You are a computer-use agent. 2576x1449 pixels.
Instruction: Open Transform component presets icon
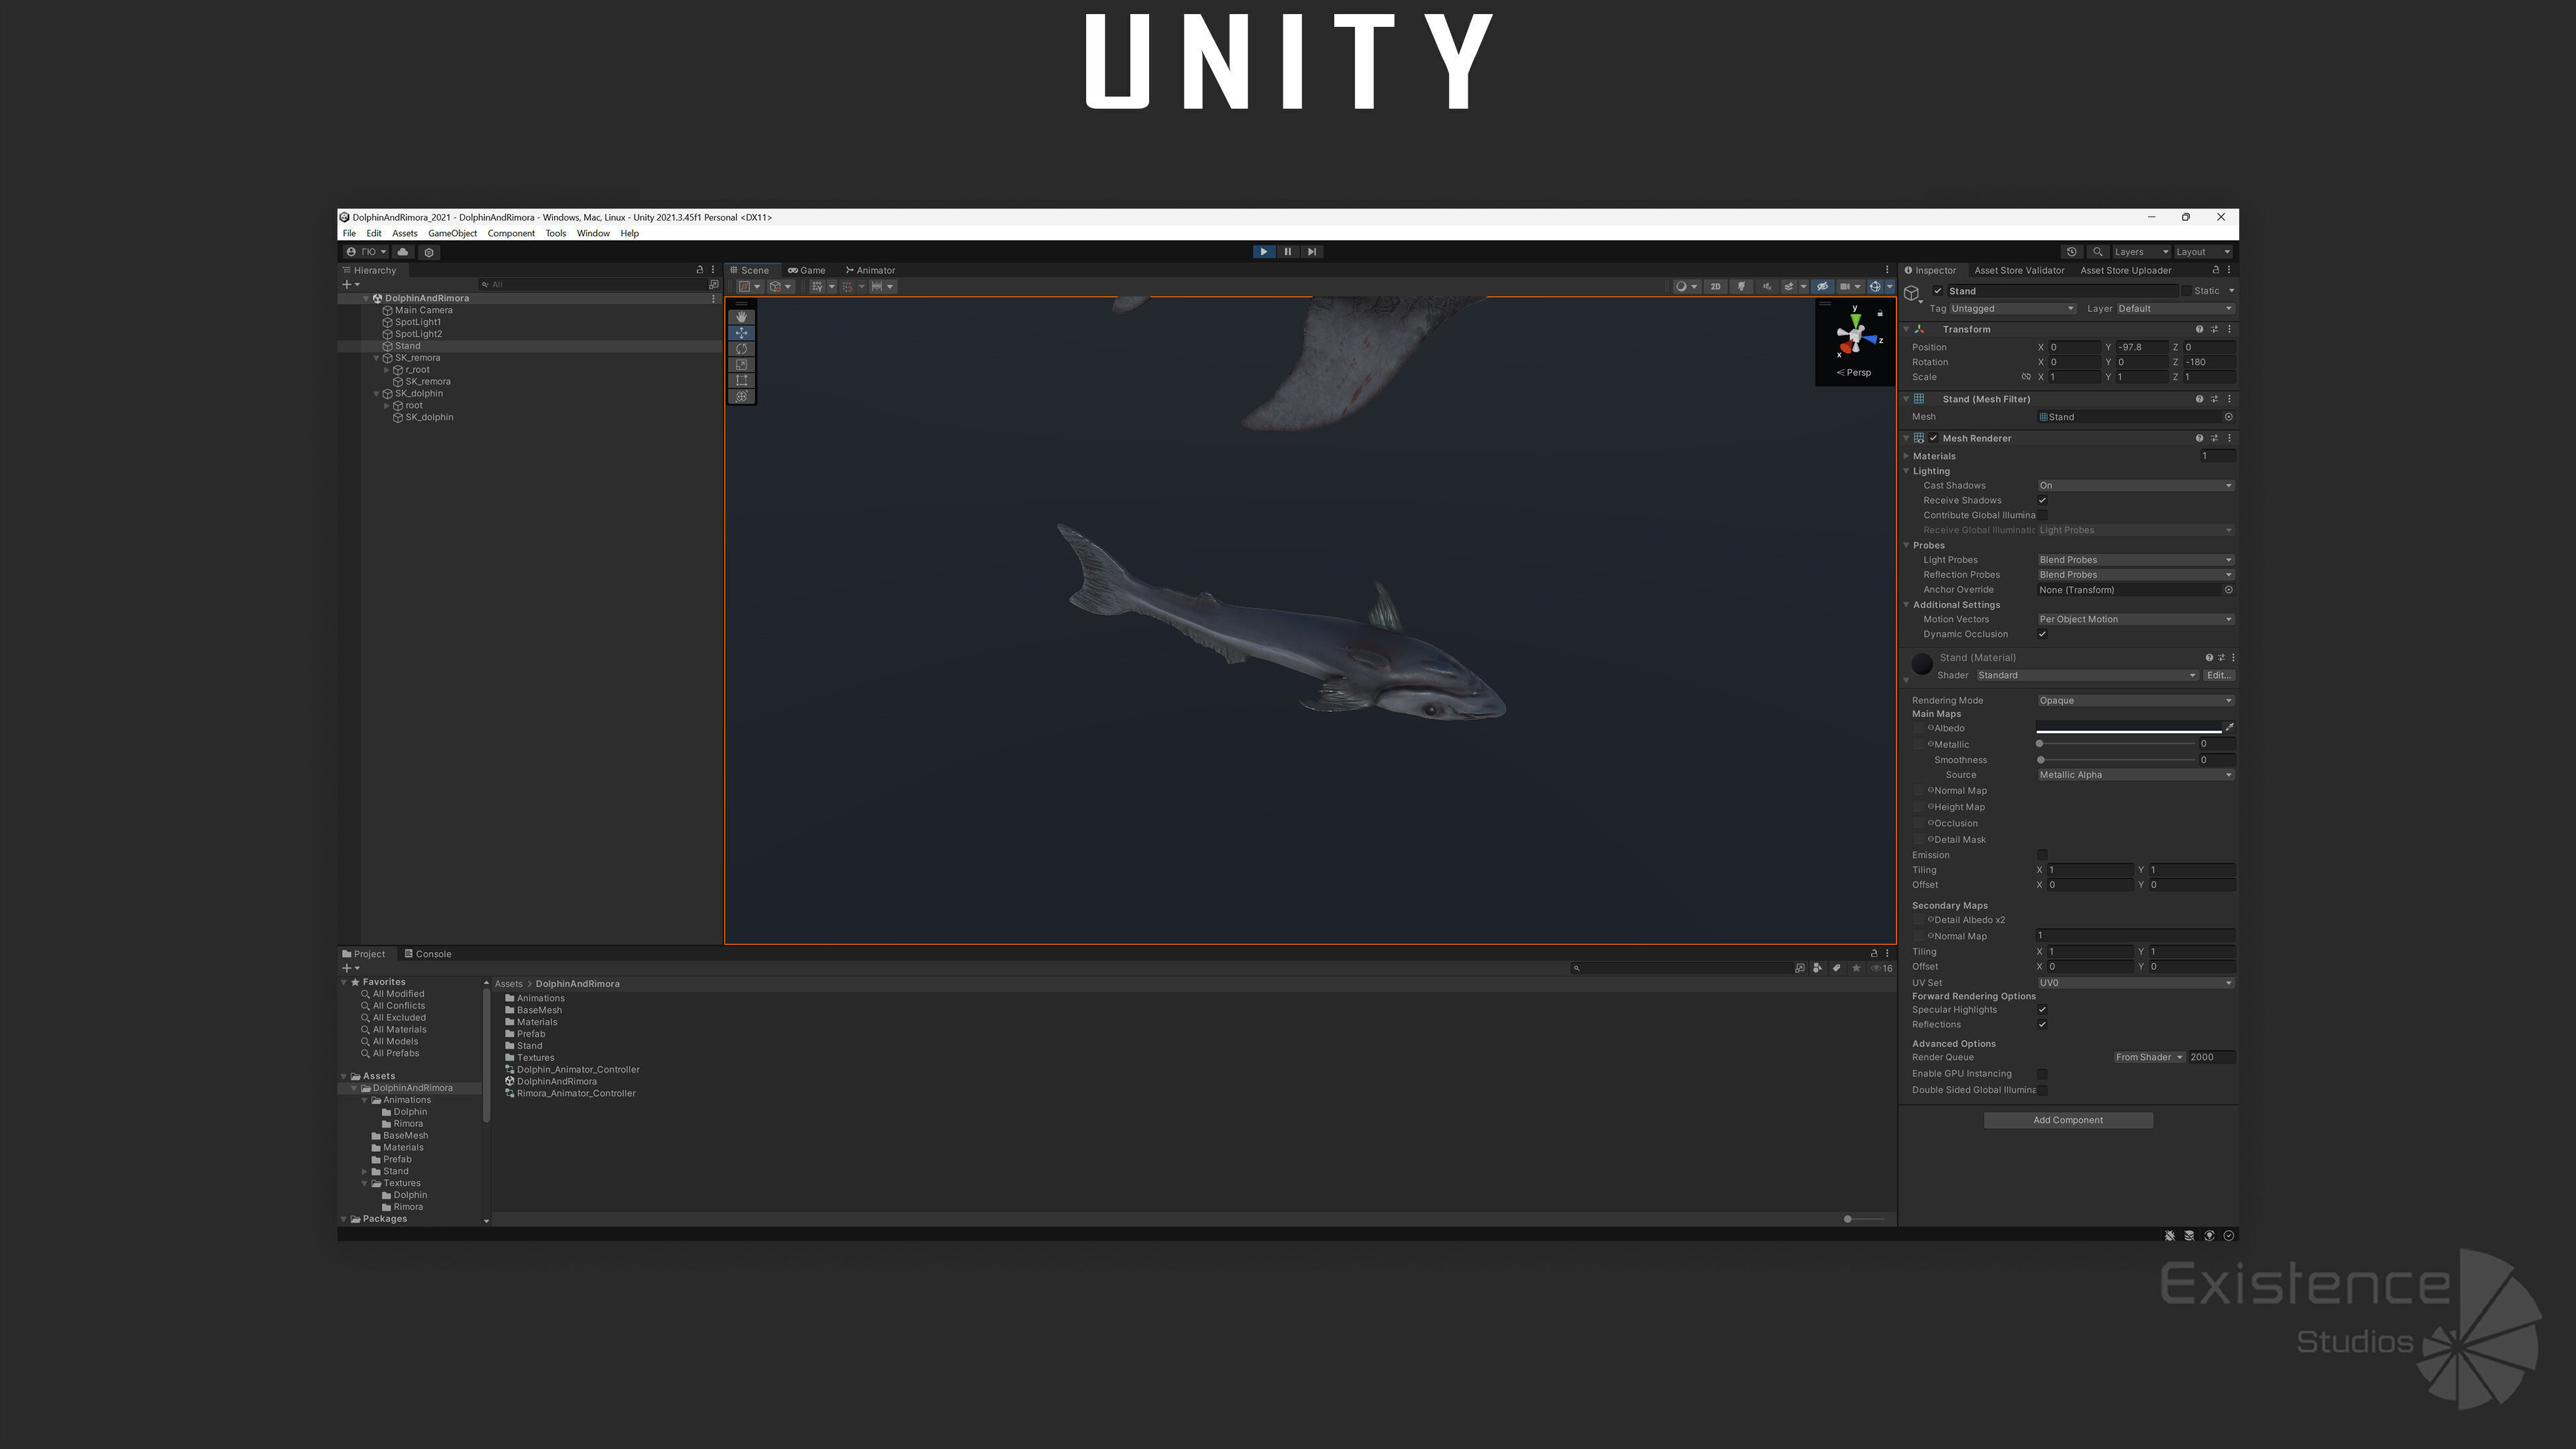coord(2214,329)
